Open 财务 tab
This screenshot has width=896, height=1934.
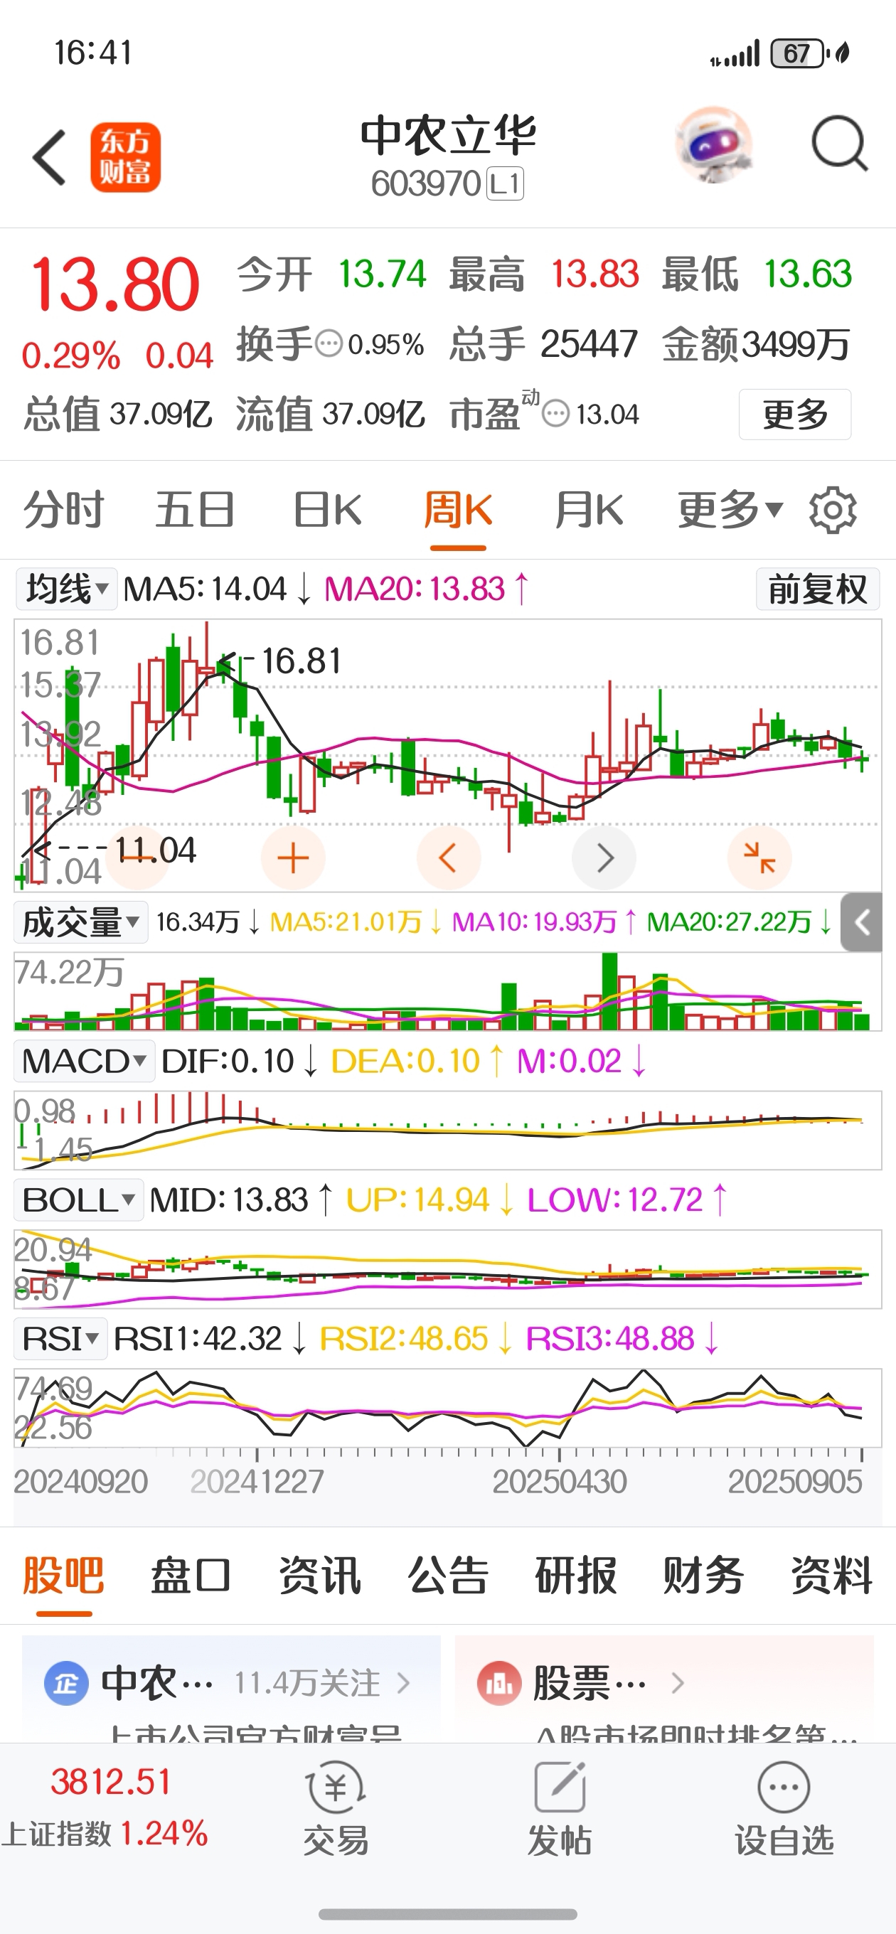[x=704, y=1574]
